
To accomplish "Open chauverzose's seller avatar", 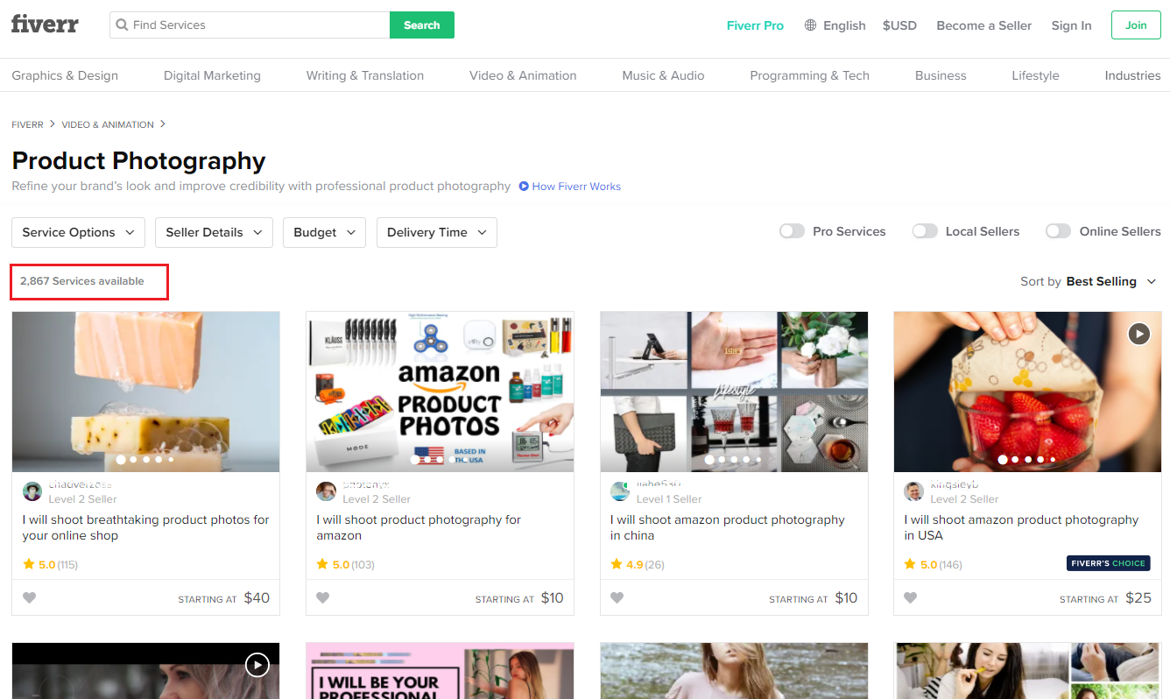I will coord(32,491).
